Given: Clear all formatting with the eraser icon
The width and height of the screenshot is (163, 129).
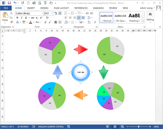Looking at the screenshot, I should click(47, 18).
